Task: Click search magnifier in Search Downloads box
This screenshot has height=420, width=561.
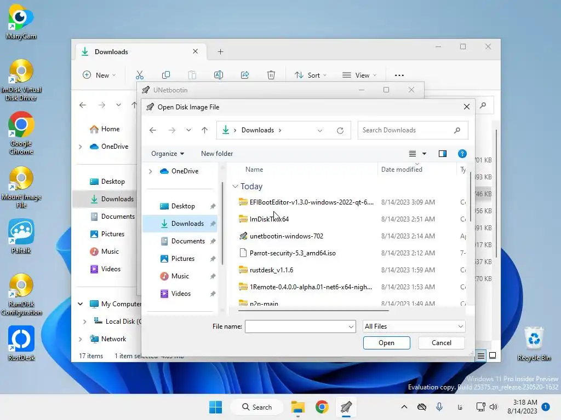Action: [x=457, y=130]
